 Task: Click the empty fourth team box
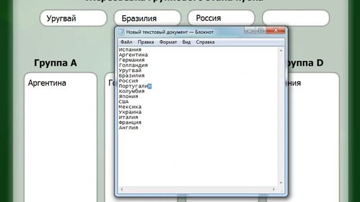click(296, 18)
